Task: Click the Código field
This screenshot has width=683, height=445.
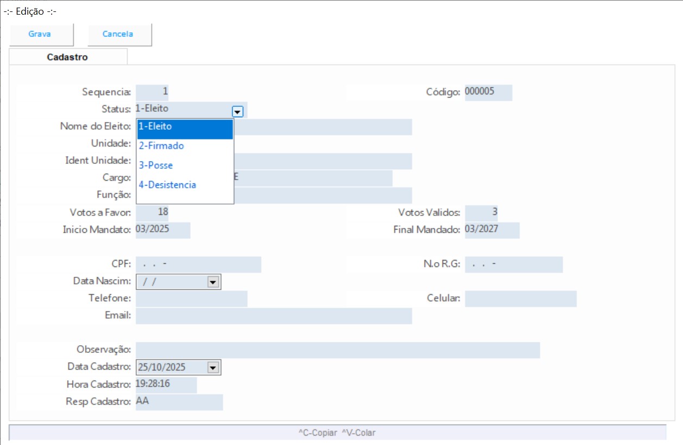Action: pos(488,92)
